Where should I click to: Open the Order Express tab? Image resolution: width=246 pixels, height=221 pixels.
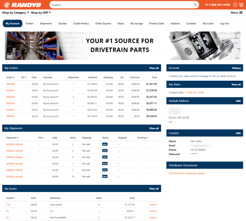tap(103, 23)
